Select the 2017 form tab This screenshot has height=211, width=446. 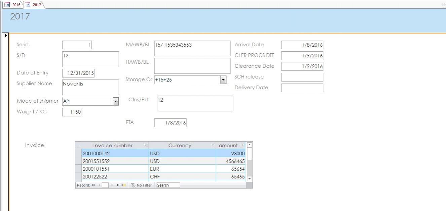pyautogui.click(x=33, y=5)
